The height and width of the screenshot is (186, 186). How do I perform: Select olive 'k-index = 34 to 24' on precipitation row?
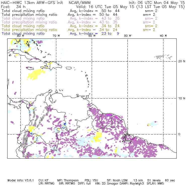(97, 30)
